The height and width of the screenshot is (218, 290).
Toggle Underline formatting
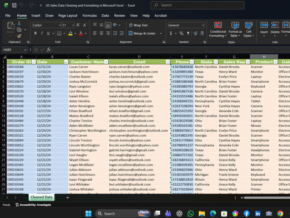tap(48, 33)
